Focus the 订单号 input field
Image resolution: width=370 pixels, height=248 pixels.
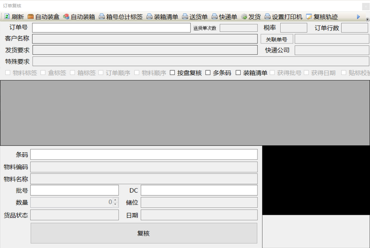[111, 28]
